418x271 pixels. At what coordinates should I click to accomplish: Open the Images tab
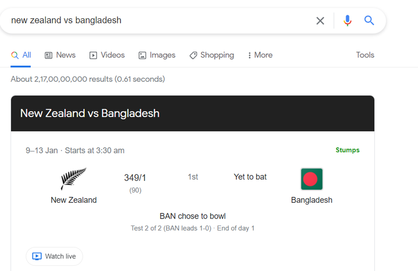click(157, 55)
